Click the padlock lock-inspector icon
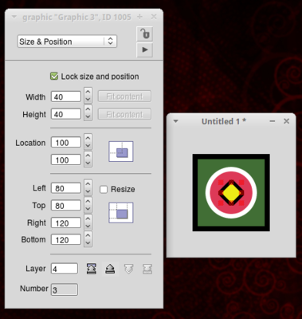This screenshot has width=302, height=319. [144, 33]
